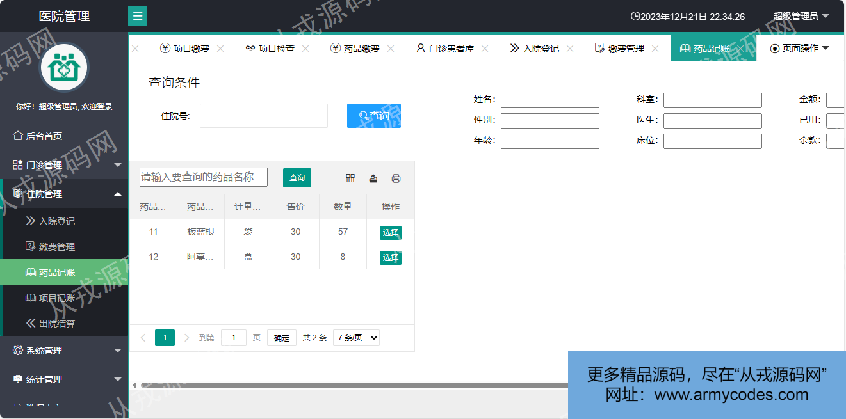846x419 pixels.
Task: Click the export table icon
Action: coord(372,178)
